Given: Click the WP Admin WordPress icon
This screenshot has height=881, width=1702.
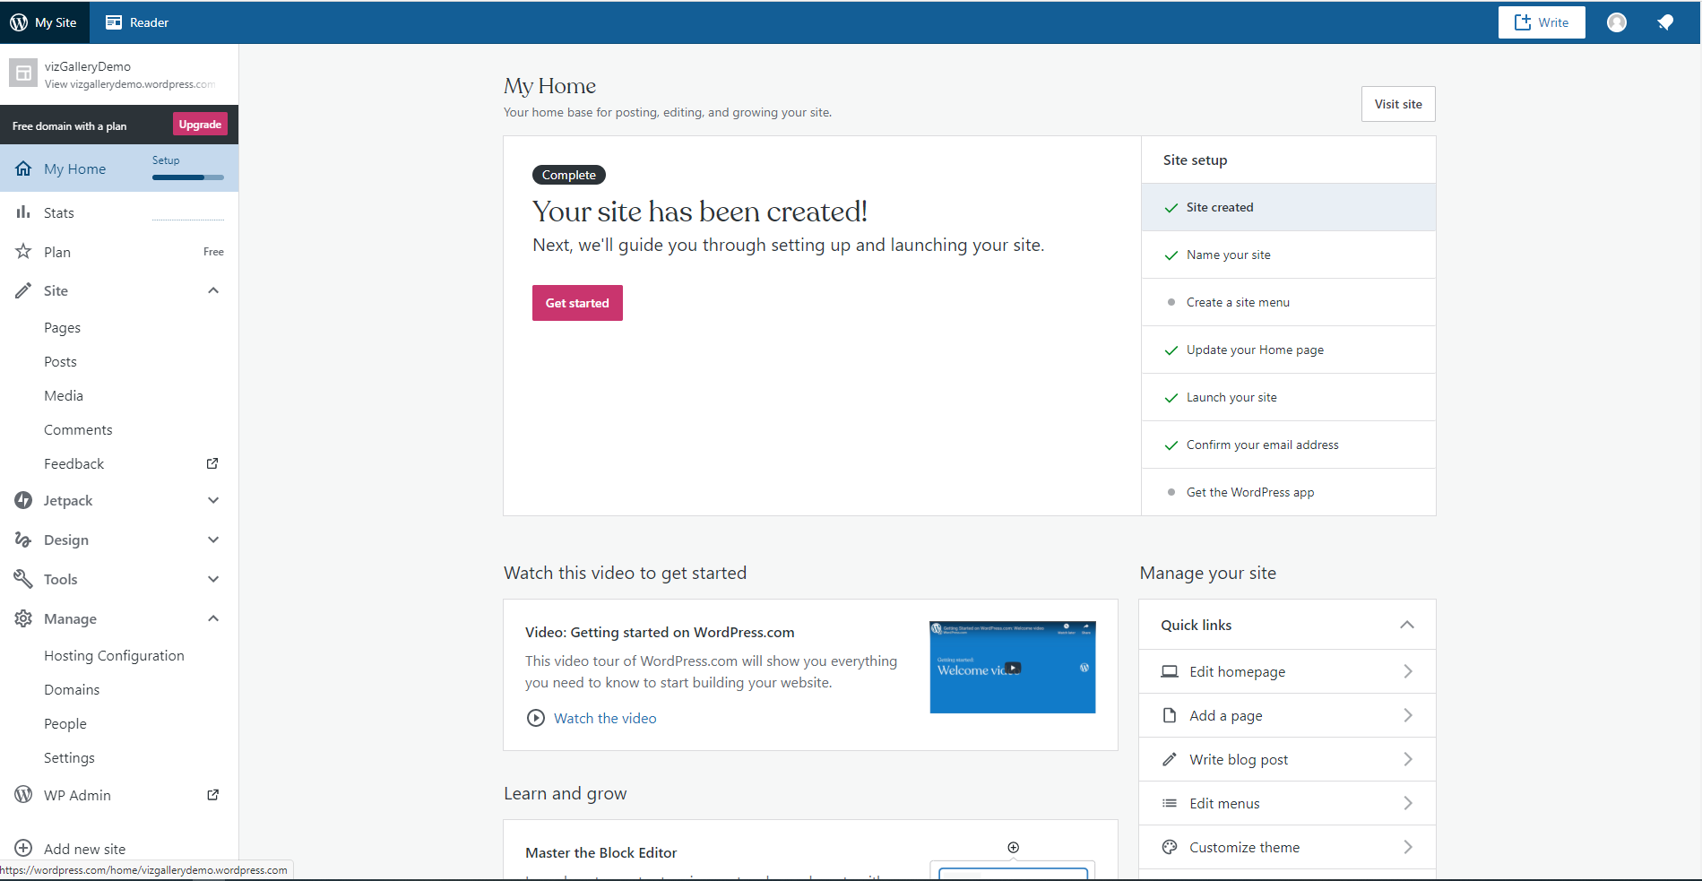Looking at the screenshot, I should pyautogui.click(x=23, y=795).
